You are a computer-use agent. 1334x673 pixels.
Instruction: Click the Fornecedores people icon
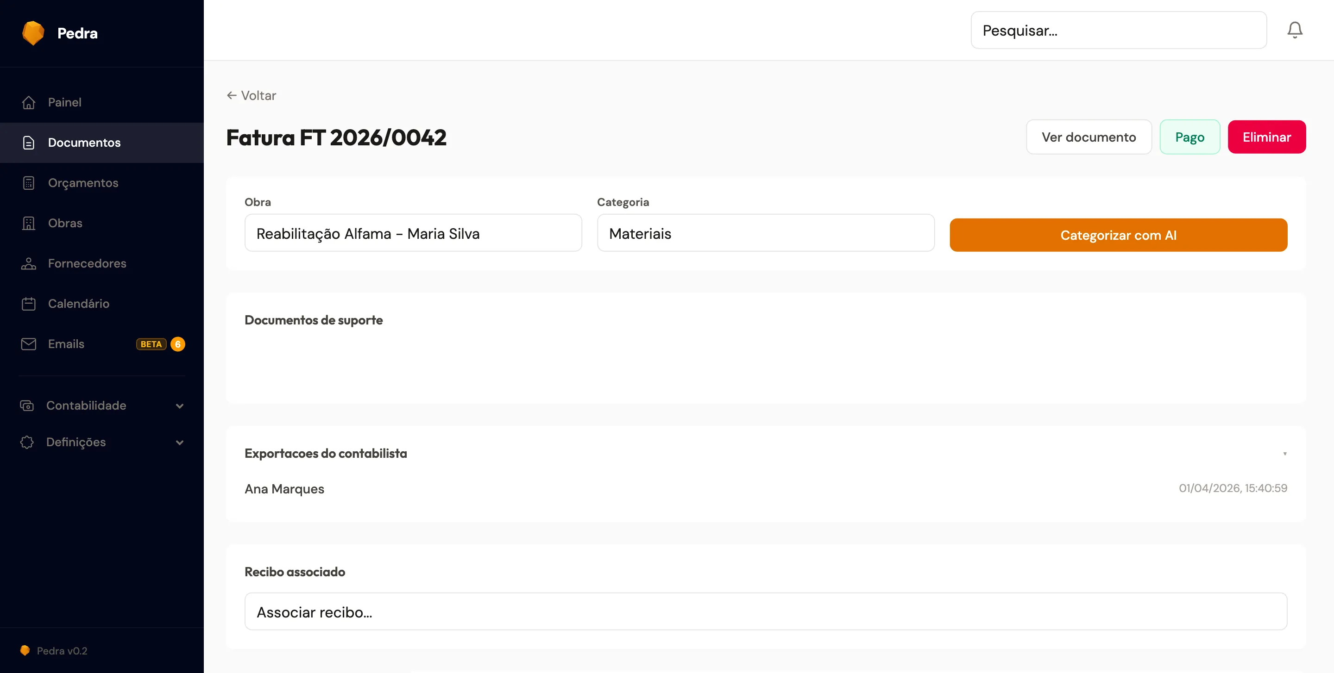tap(29, 264)
